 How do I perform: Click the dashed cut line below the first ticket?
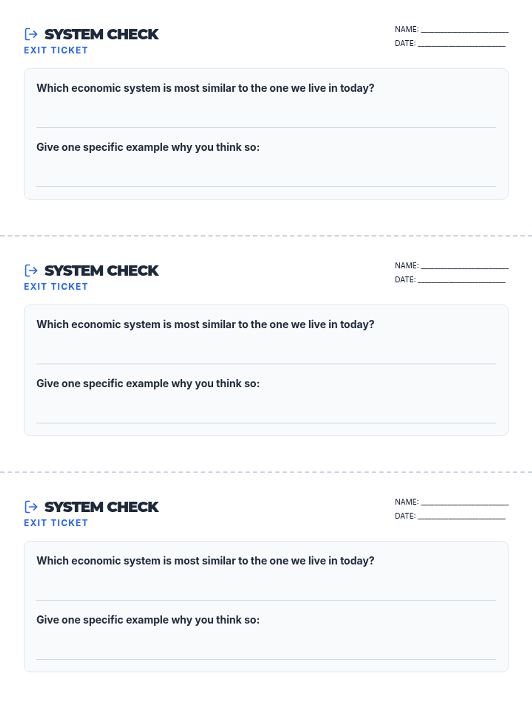[x=266, y=236]
